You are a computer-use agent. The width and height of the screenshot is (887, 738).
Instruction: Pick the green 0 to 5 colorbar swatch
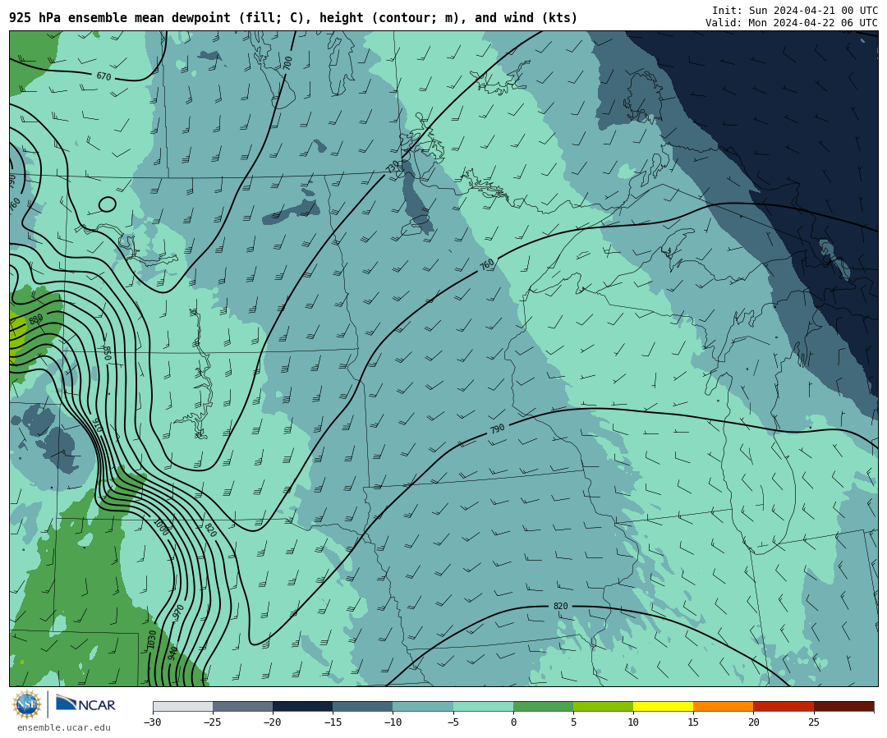543,706
